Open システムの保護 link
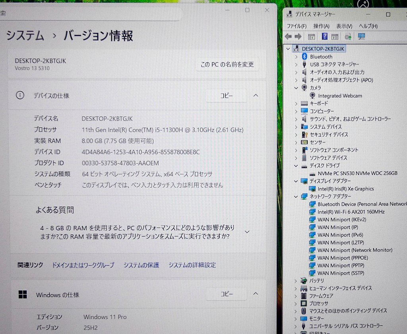The height and width of the screenshot is (334, 407). tap(141, 265)
